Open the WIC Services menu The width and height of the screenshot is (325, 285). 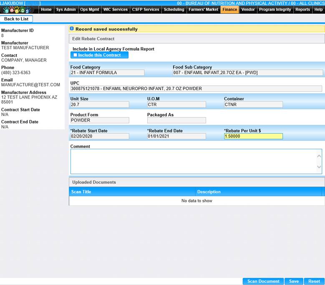pyautogui.click(x=116, y=9)
